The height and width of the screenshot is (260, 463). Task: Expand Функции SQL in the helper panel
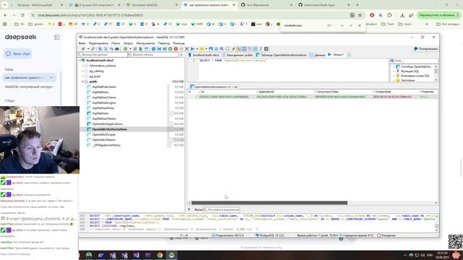394,71
